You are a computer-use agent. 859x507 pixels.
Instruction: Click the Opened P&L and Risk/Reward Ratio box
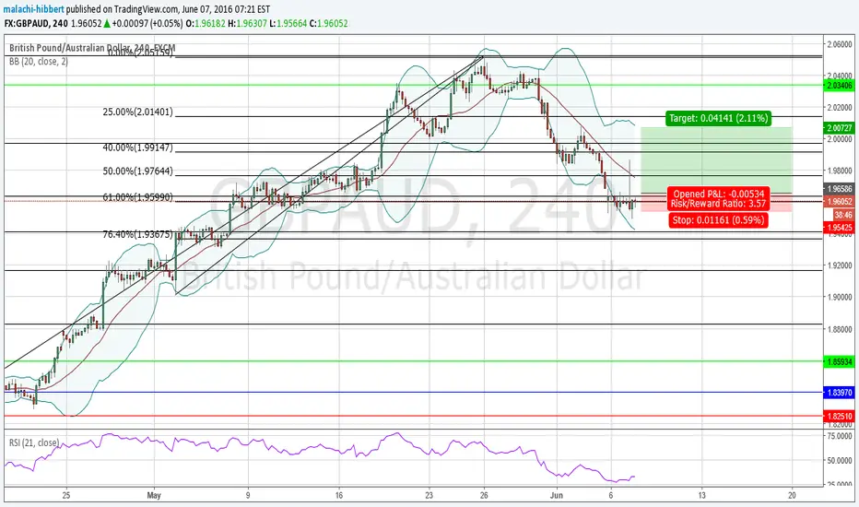pos(718,198)
